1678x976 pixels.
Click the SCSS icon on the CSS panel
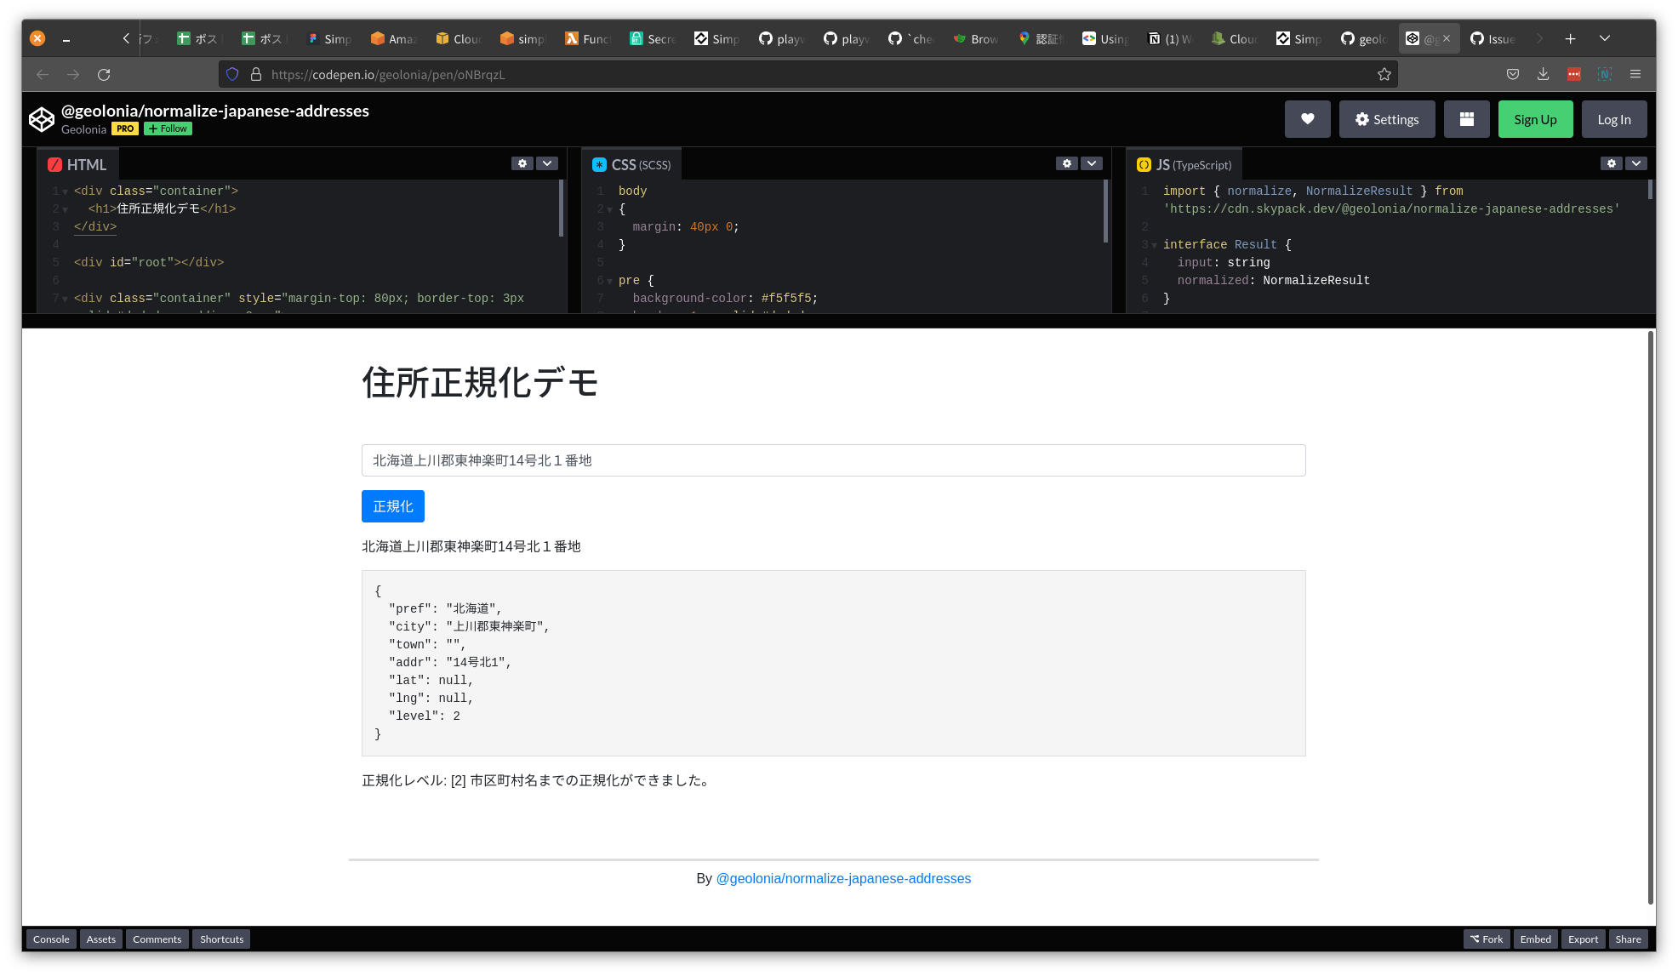tap(600, 163)
